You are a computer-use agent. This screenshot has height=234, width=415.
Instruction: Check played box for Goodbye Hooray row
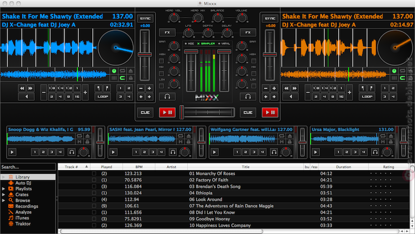(94, 219)
